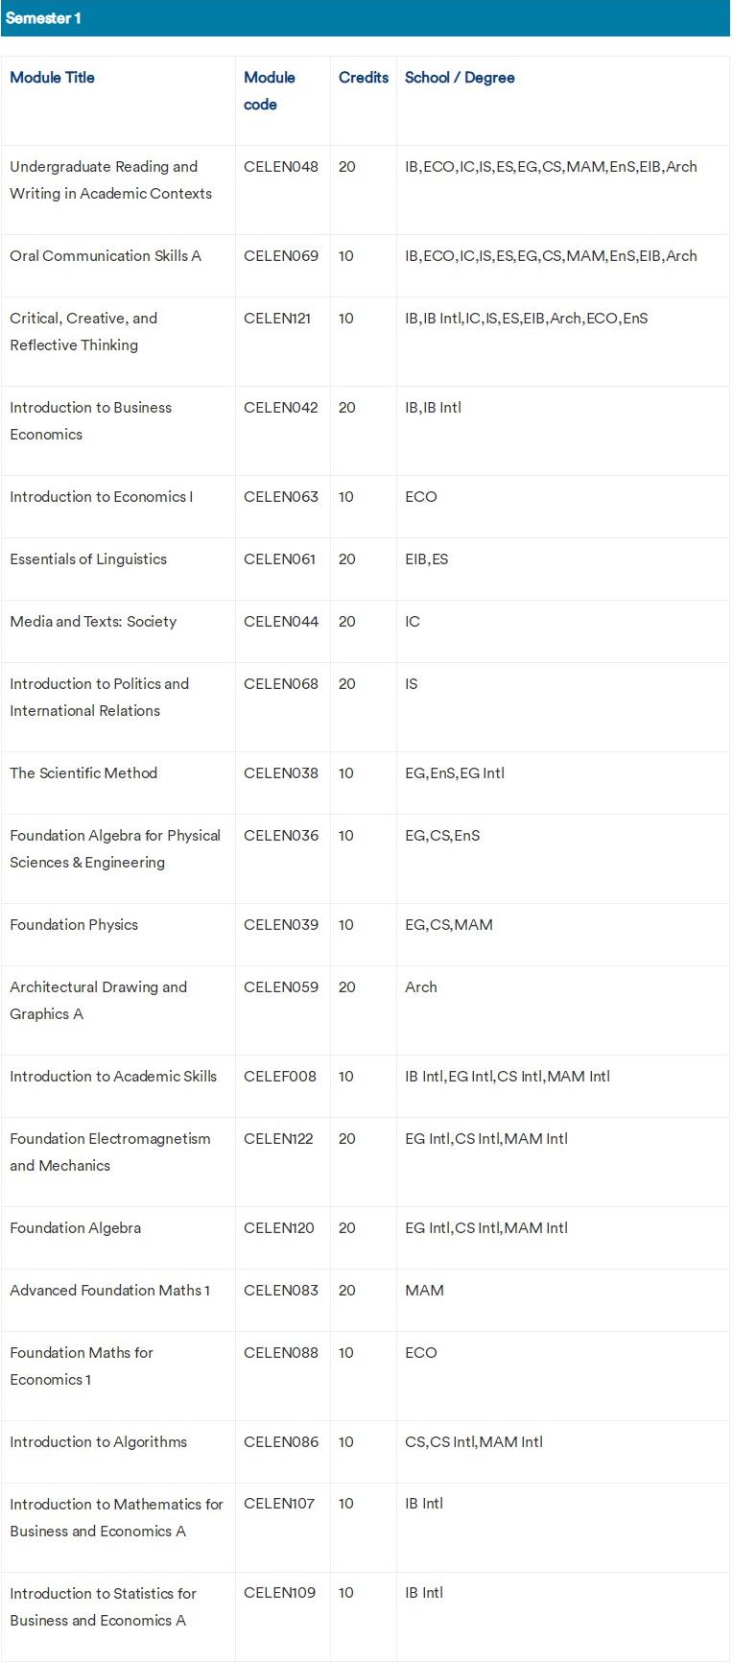Click module code CELEN059

280,987
